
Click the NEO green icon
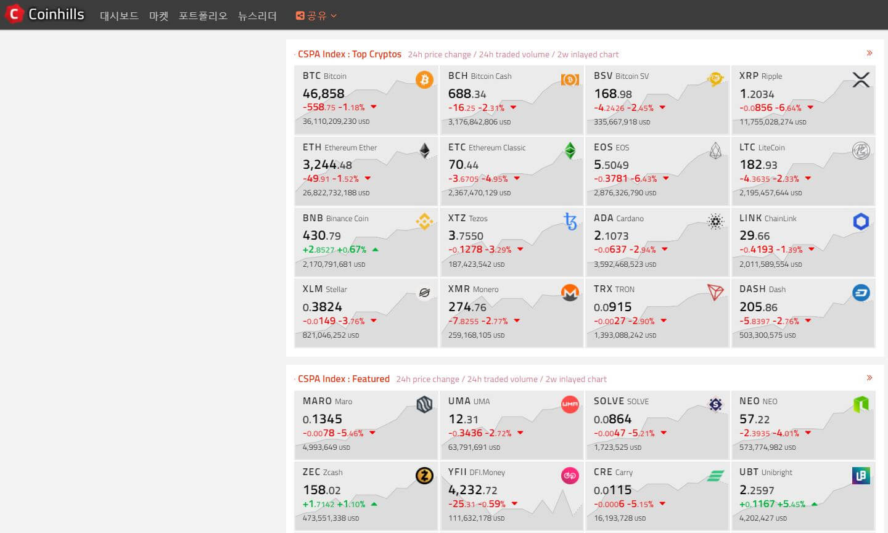[x=861, y=404]
